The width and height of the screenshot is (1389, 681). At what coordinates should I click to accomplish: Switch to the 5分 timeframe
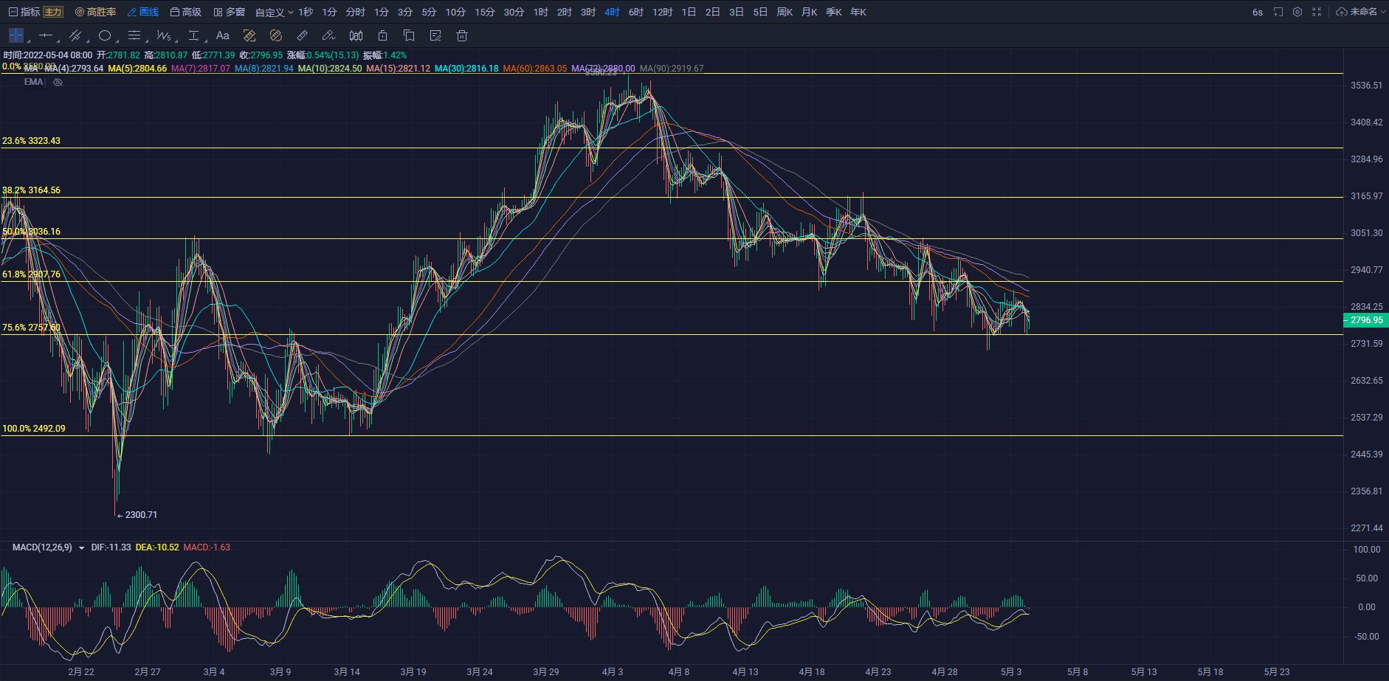(429, 12)
